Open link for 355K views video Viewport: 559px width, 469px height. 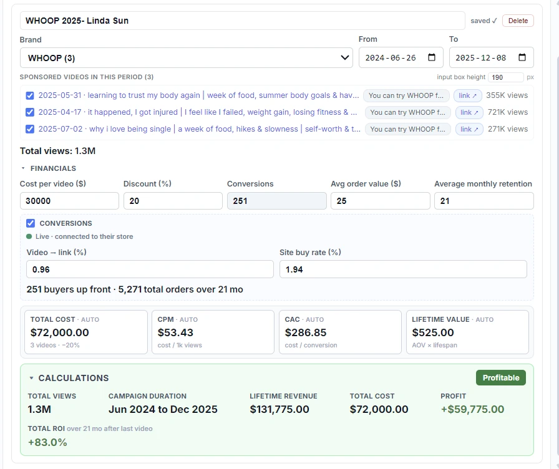point(467,95)
